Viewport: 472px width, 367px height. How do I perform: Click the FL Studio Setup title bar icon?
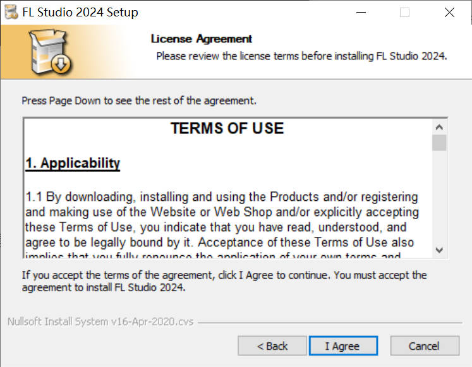[x=11, y=12]
